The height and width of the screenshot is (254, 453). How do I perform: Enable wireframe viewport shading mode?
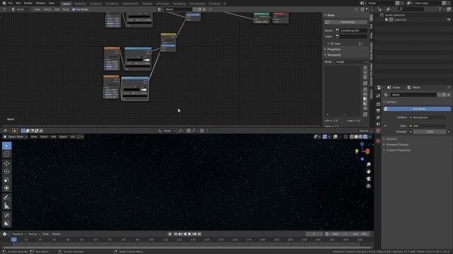352,137
